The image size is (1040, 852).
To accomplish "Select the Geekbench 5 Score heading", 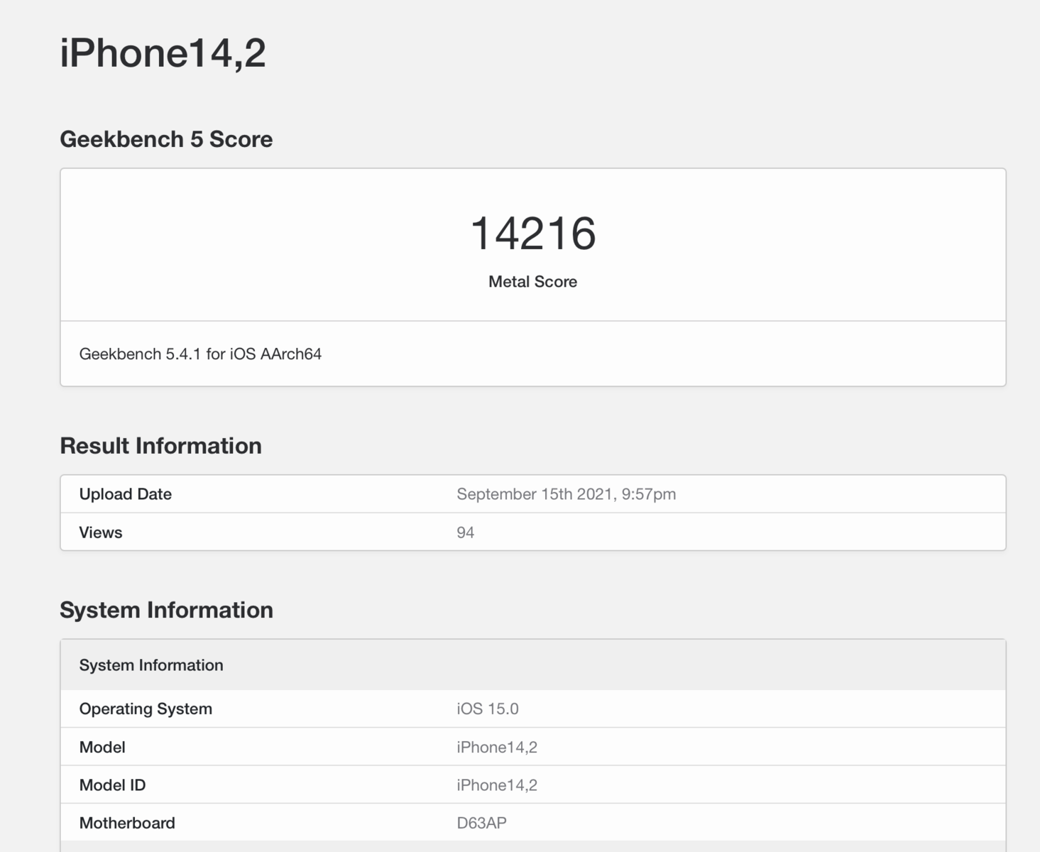I will (x=166, y=139).
